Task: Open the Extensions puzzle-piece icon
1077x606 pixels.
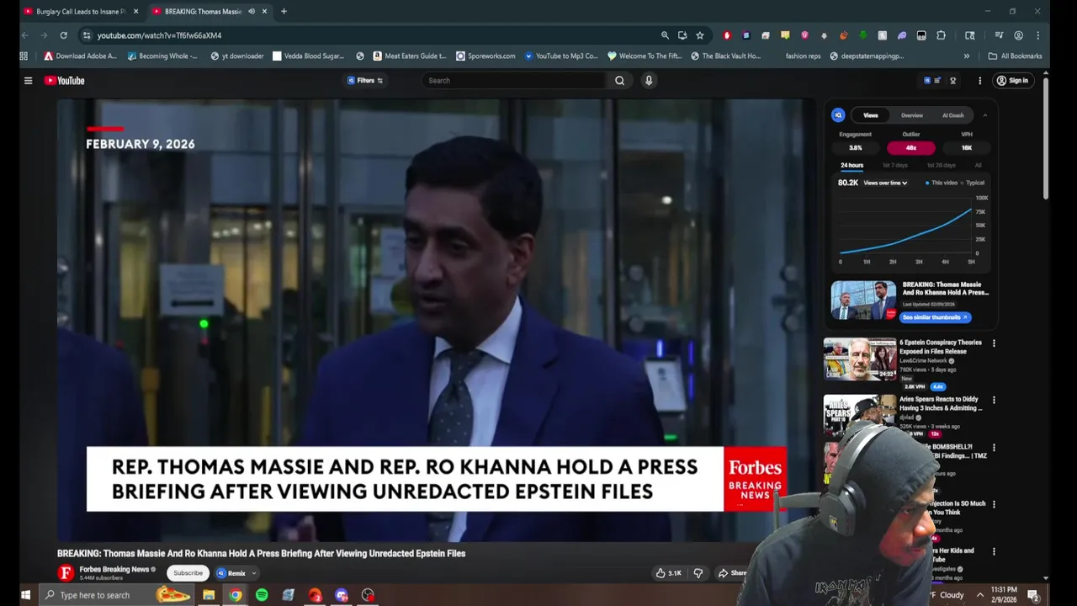Action: pyautogui.click(x=941, y=35)
